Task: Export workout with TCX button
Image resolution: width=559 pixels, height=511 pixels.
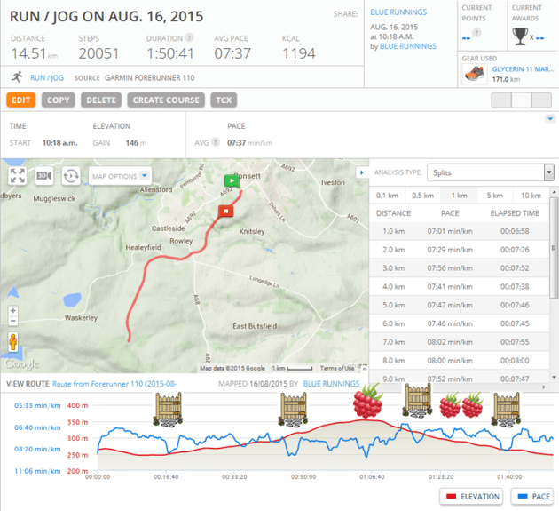Action: pos(223,100)
